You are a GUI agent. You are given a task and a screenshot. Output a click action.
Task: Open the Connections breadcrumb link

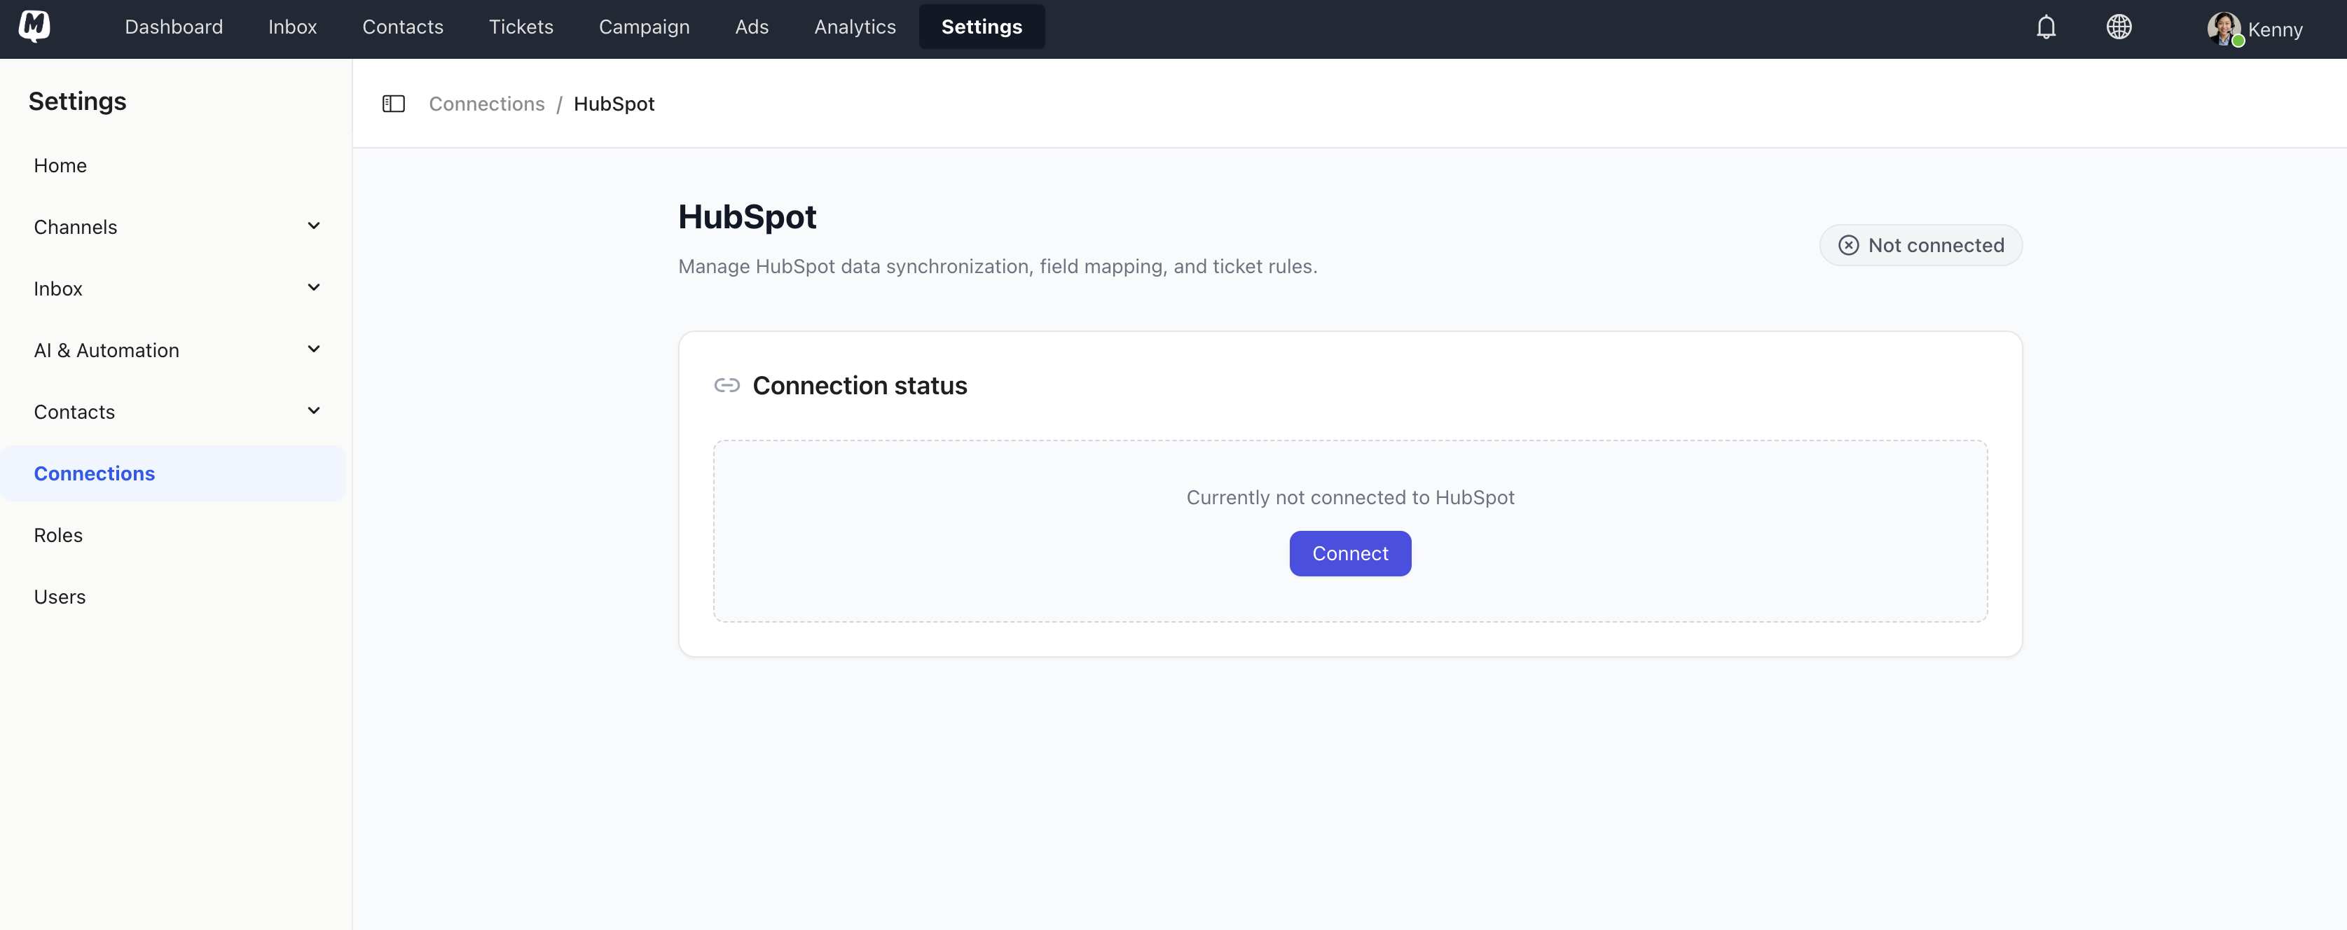[486, 104]
